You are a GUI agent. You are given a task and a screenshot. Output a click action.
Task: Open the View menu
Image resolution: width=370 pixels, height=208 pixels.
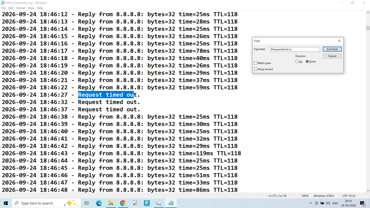tap(31, 8)
